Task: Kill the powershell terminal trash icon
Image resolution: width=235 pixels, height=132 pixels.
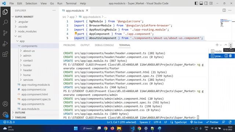Action: (x=230, y=56)
